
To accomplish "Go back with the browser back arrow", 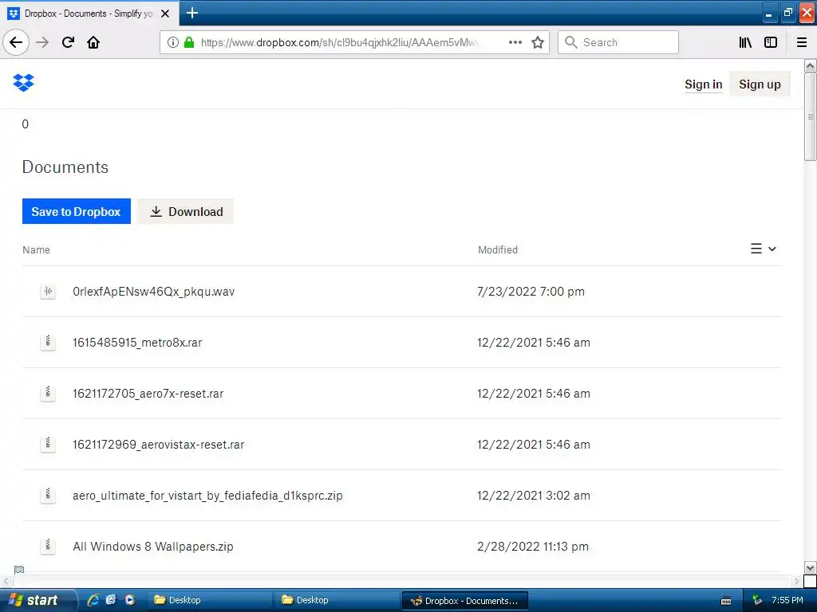I will coord(16,42).
